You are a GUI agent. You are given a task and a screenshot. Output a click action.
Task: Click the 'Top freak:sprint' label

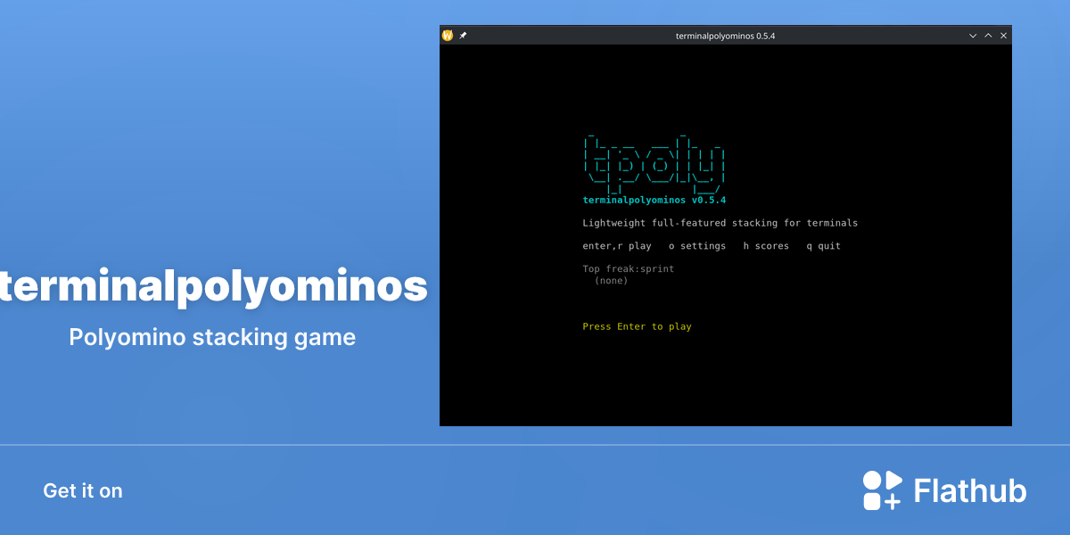tap(629, 268)
